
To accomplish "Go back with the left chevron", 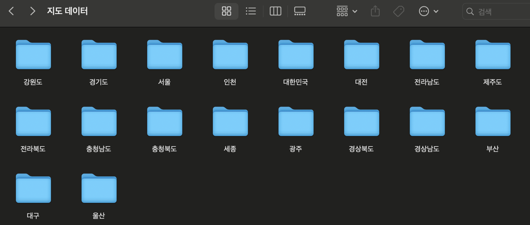I will click(x=11, y=11).
